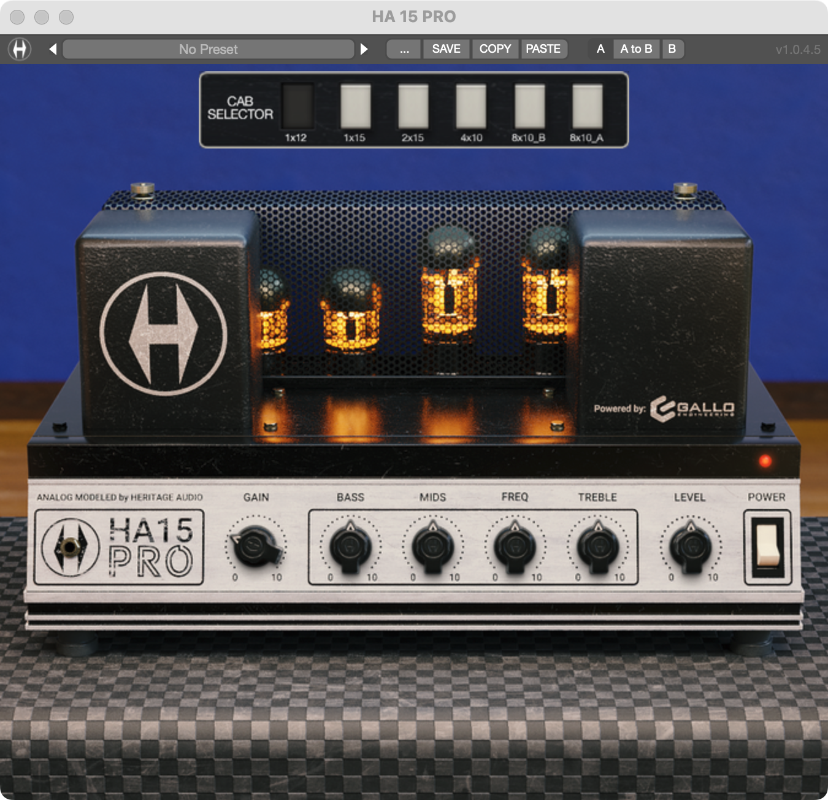Select the 4x10 cabinet switch
The image size is (828, 800).
click(x=471, y=106)
